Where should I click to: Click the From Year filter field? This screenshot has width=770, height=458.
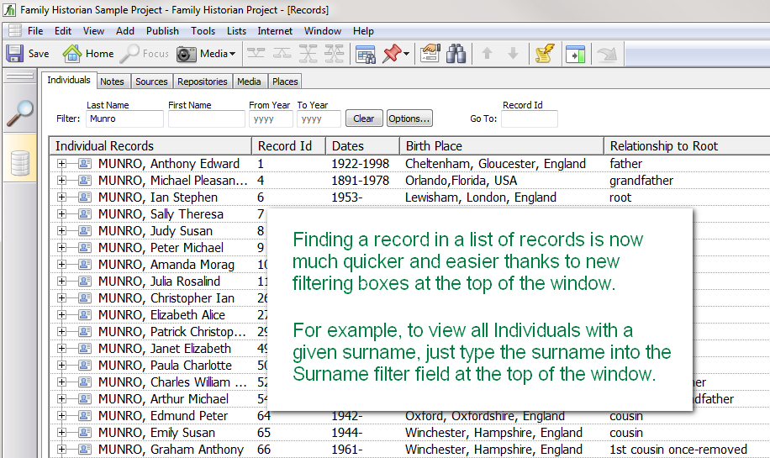271,118
